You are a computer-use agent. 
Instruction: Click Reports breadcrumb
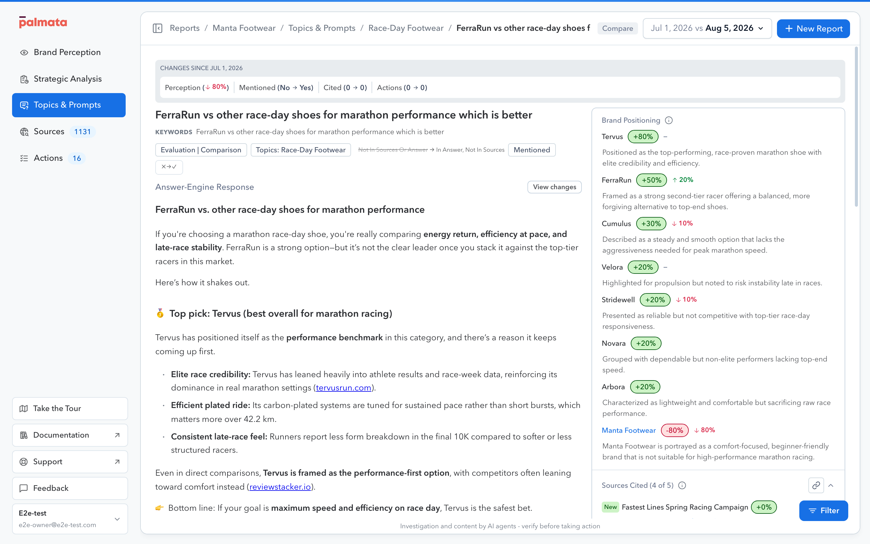coord(185,28)
